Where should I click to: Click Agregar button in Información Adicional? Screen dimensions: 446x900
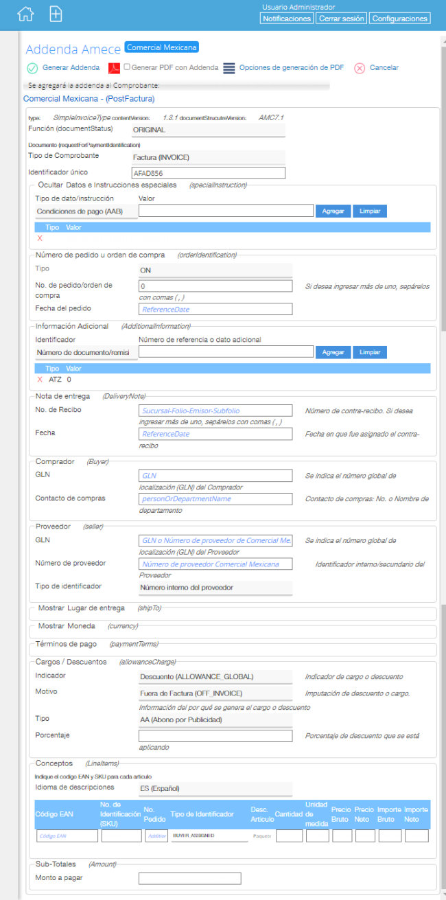click(333, 352)
